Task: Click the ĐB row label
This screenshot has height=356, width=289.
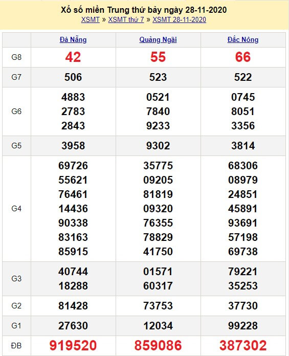Action: [16, 346]
